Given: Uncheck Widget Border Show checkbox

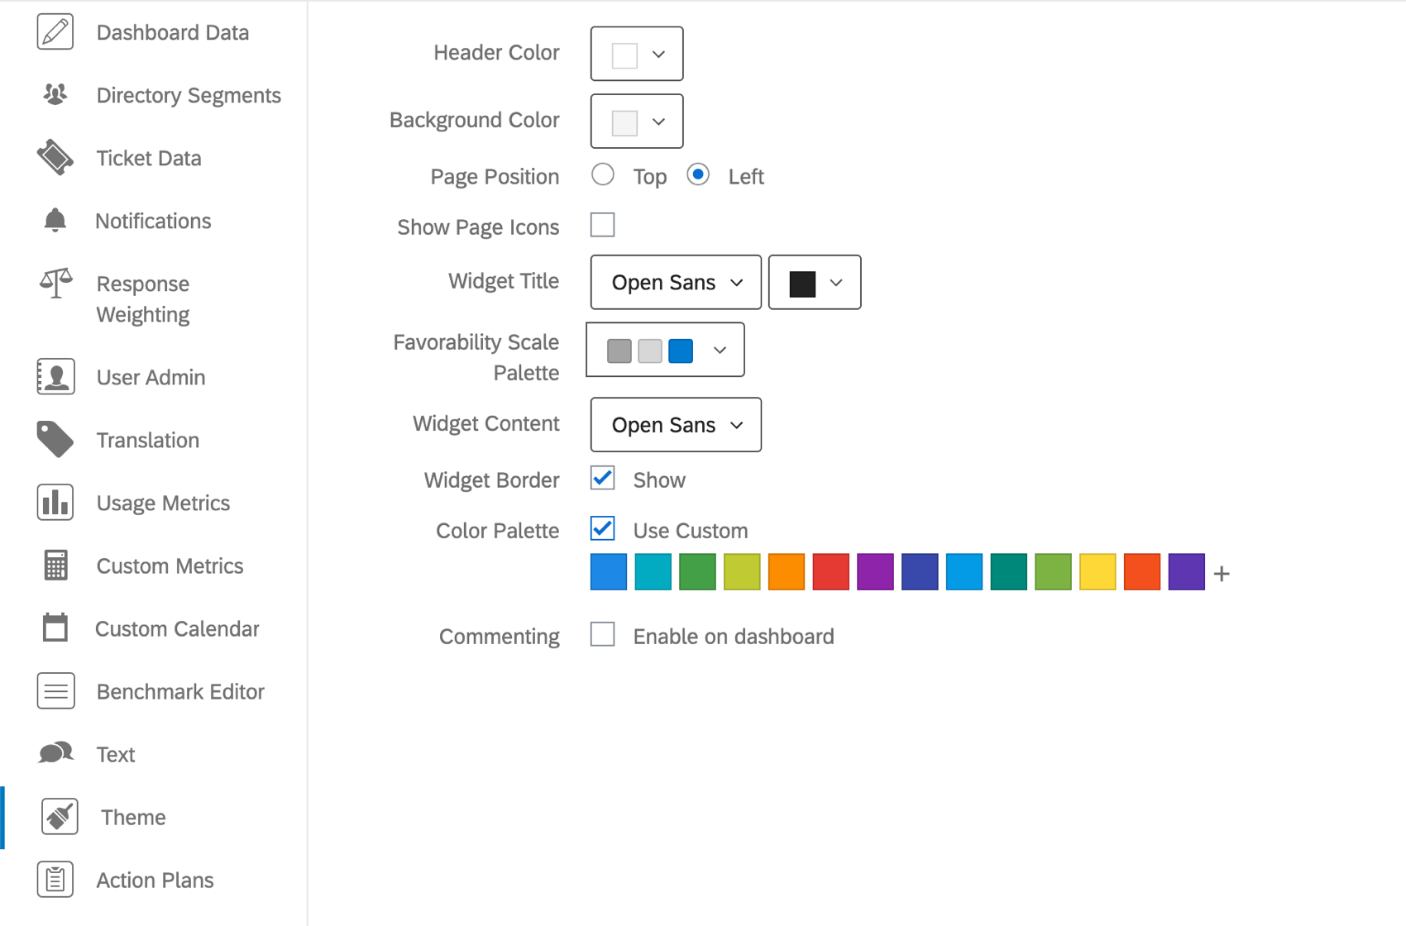Looking at the screenshot, I should pos(603,478).
